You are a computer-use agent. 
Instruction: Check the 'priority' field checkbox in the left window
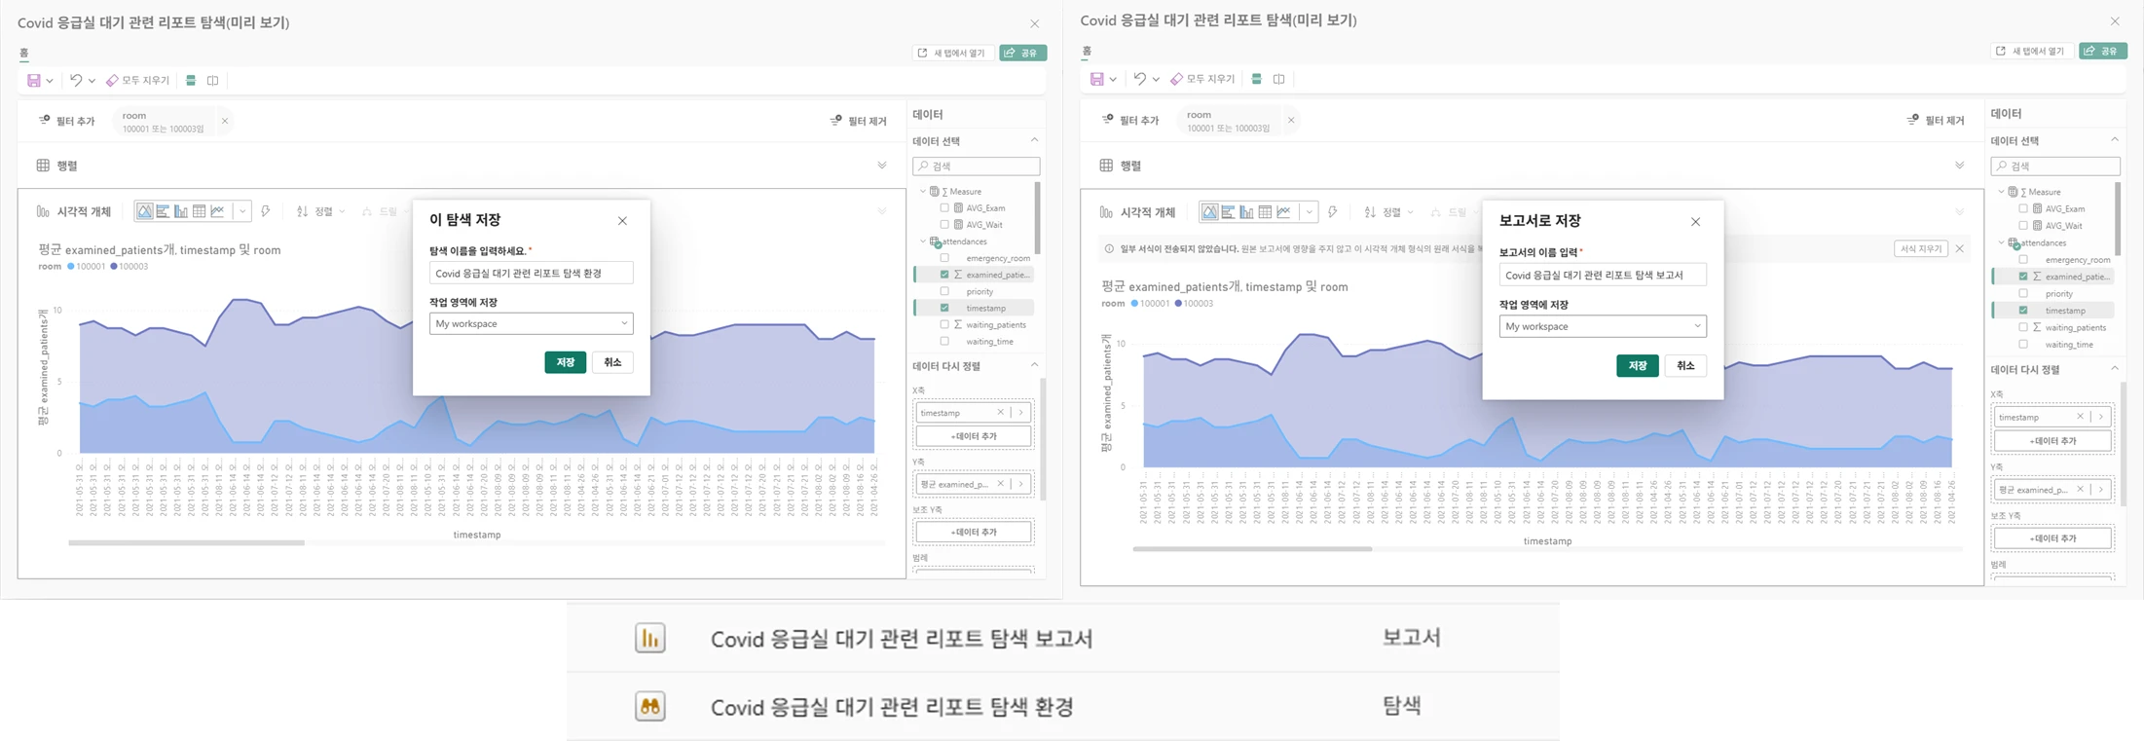(944, 291)
